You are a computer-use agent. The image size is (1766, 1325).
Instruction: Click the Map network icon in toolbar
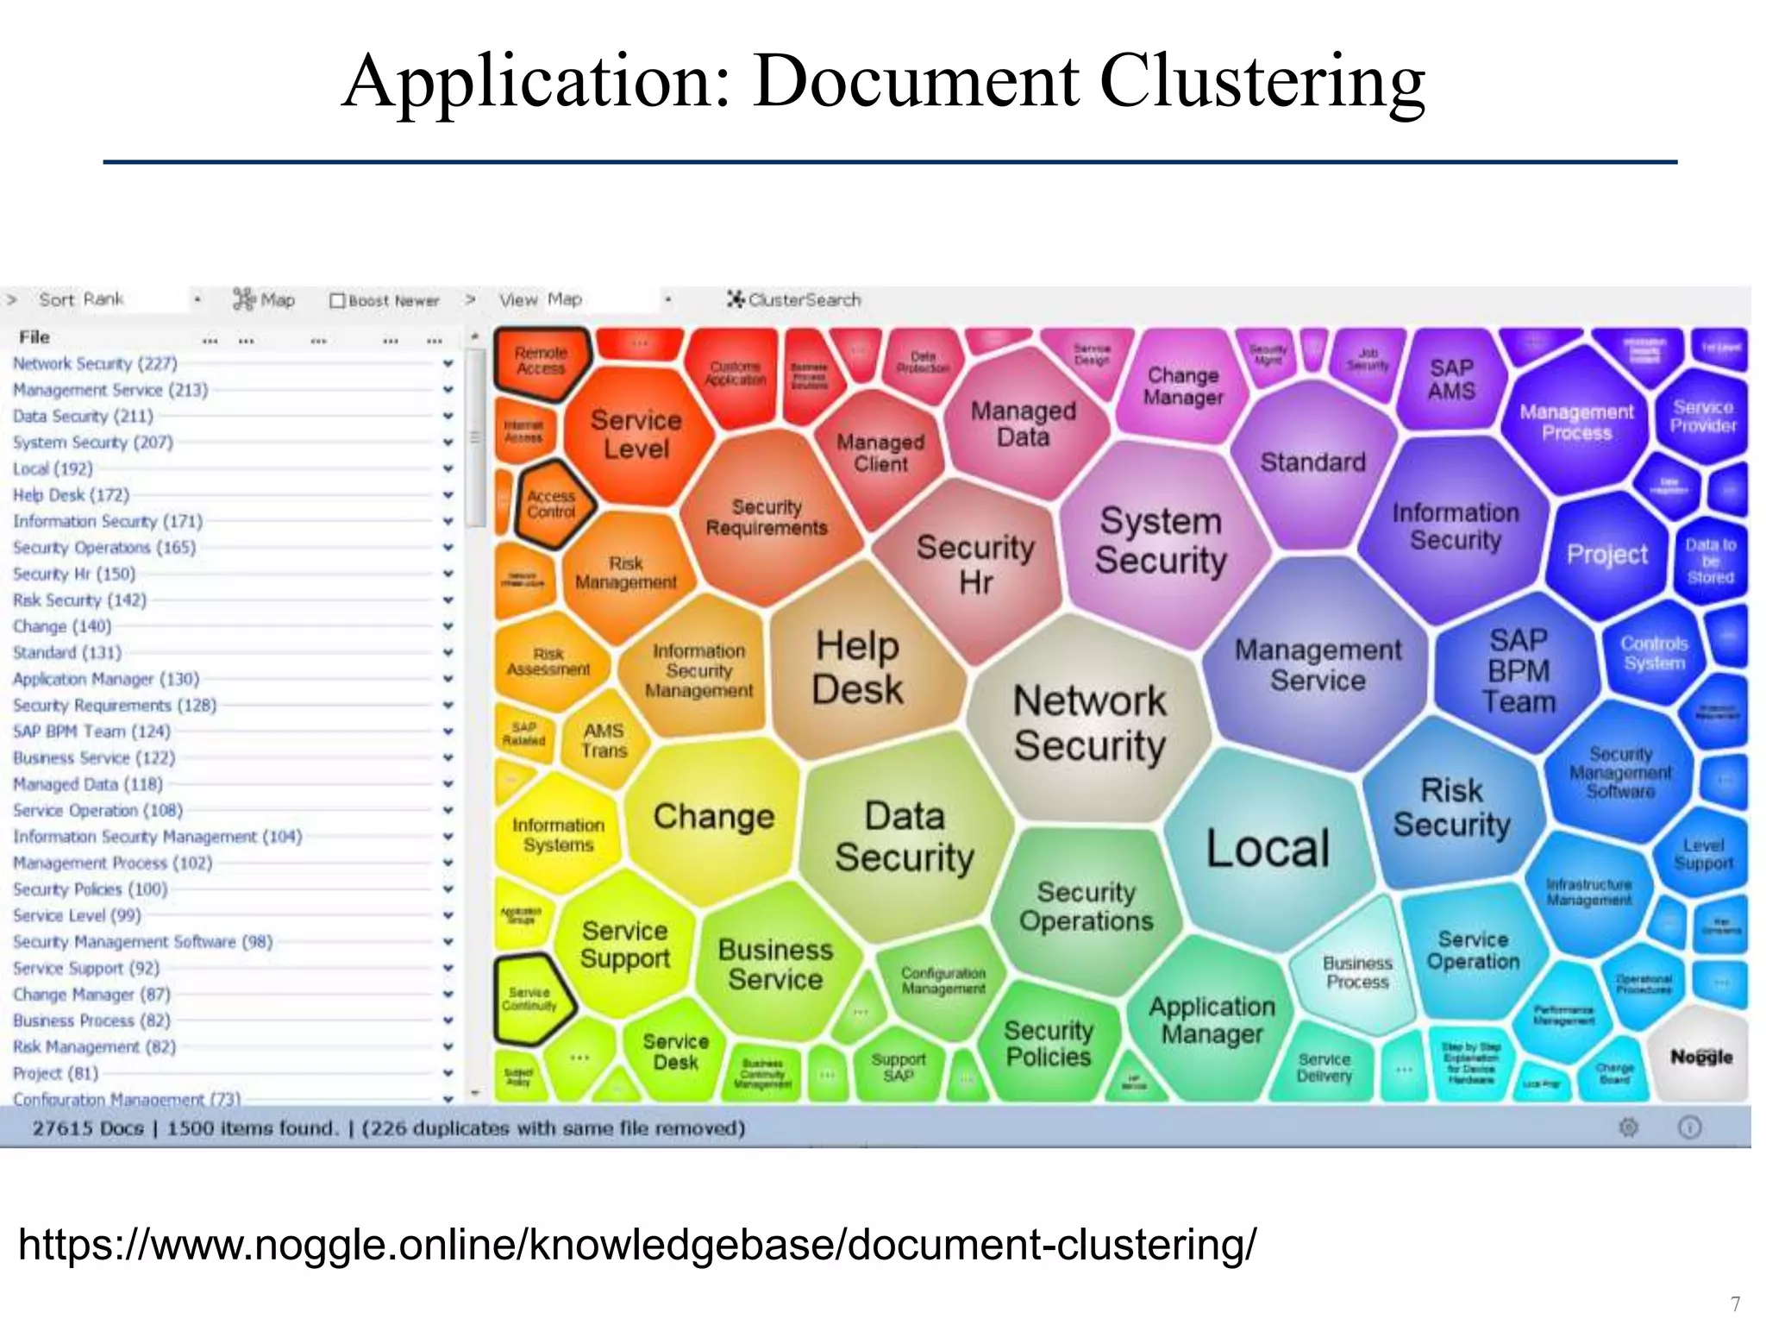click(244, 299)
